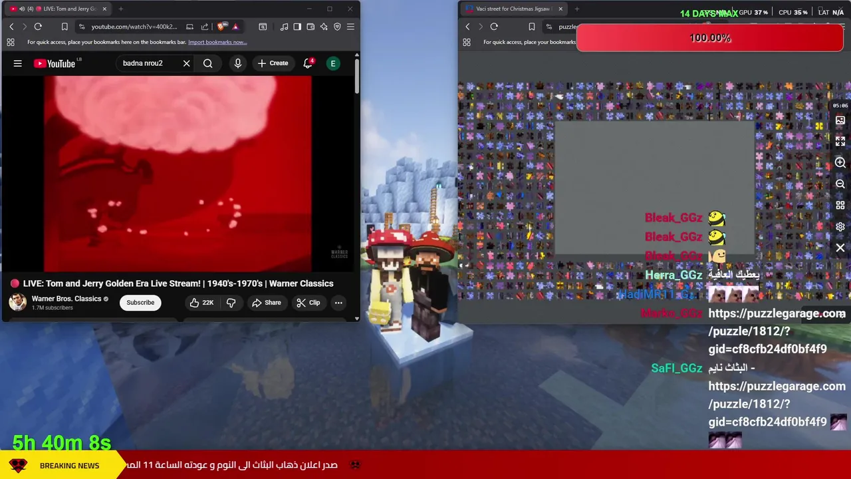Open more actions three-dot menu
This screenshot has height=479, width=851.
tap(338, 303)
